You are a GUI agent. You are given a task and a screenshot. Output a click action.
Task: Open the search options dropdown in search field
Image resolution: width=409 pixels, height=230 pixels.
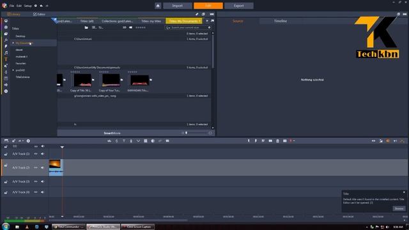tap(167, 27)
